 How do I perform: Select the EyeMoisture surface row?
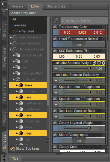coord(28,103)
